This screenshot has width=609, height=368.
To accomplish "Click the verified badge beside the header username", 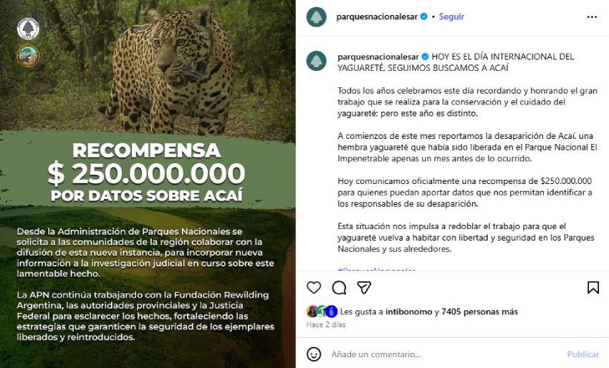I will tap(423, 16).
